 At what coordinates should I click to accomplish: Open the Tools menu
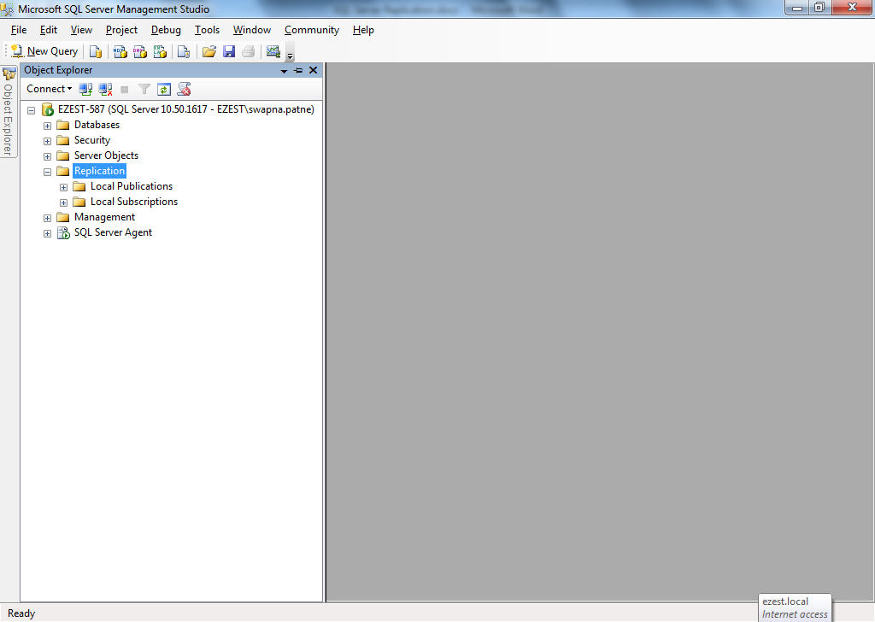[x=207, y=30]
